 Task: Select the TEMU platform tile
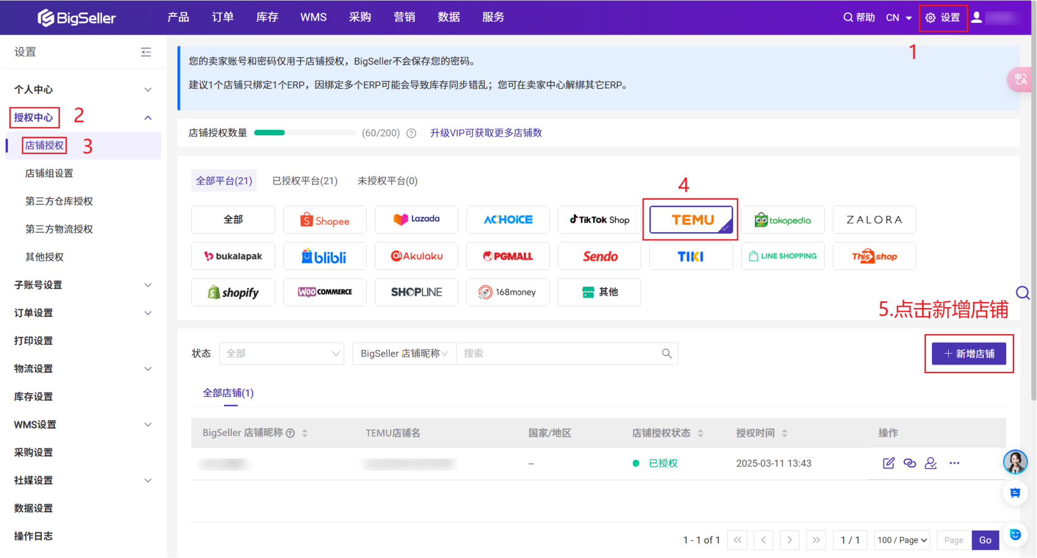click(691, 220)
